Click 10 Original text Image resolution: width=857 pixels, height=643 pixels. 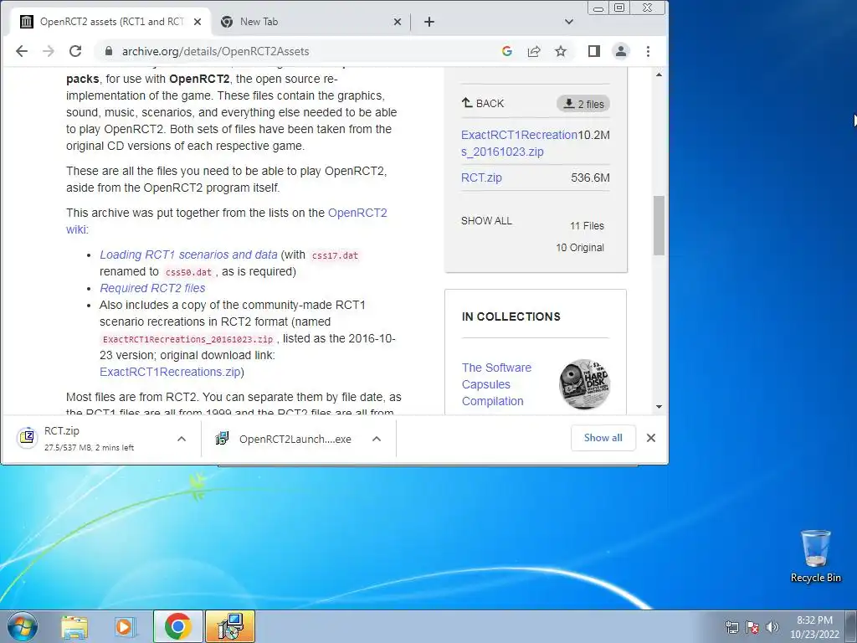coord(580,248)
